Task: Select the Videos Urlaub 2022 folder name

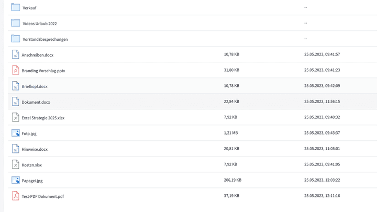Action: [40, 24]
